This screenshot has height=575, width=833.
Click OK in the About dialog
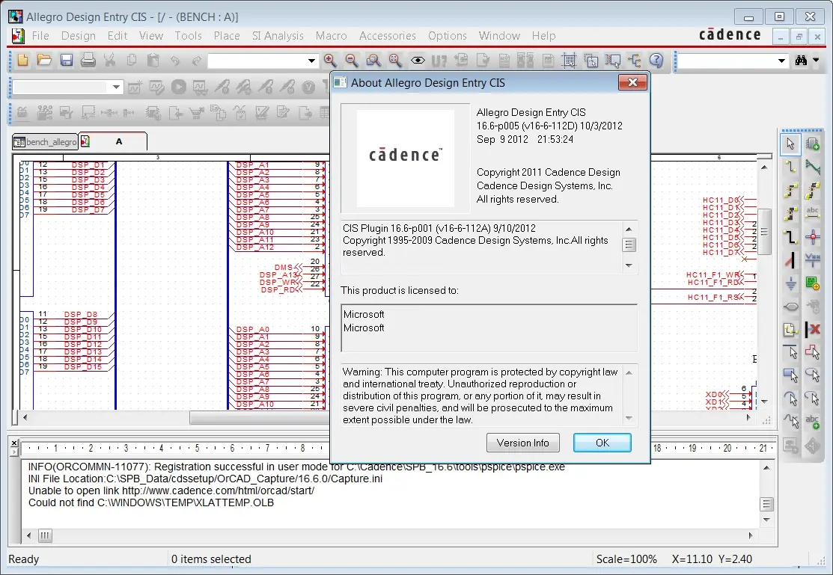[602, 443]
